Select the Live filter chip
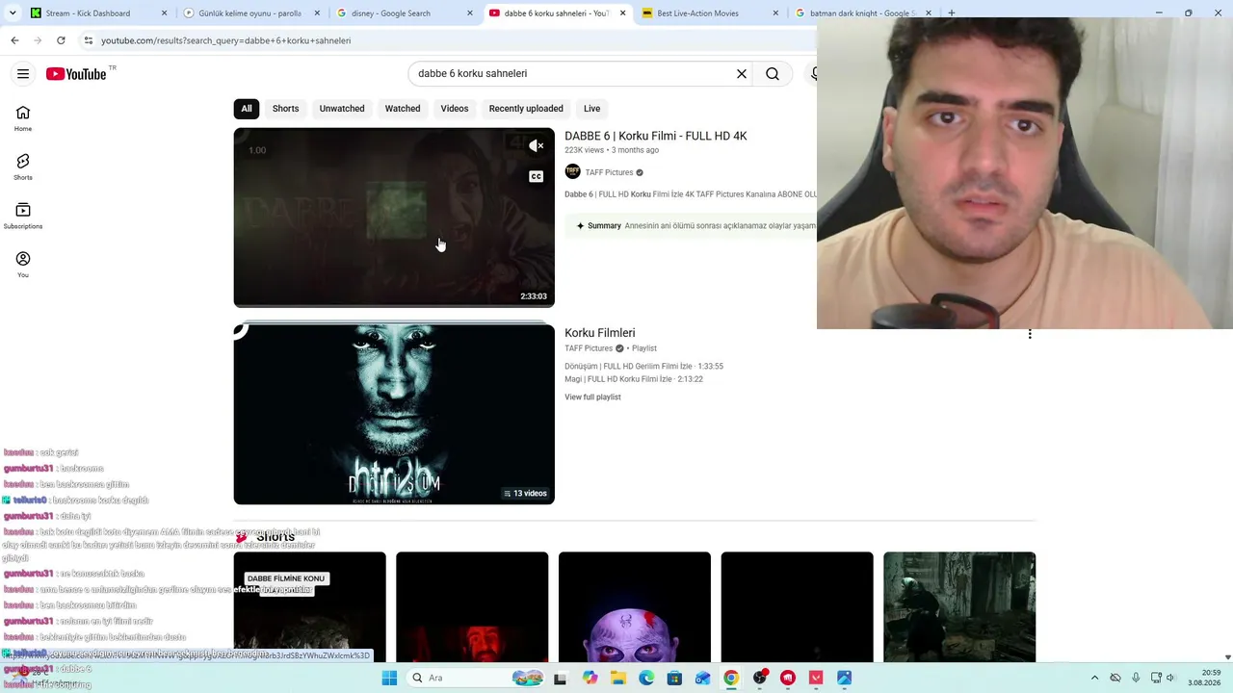1233x693 pixels. click(592, 109)
